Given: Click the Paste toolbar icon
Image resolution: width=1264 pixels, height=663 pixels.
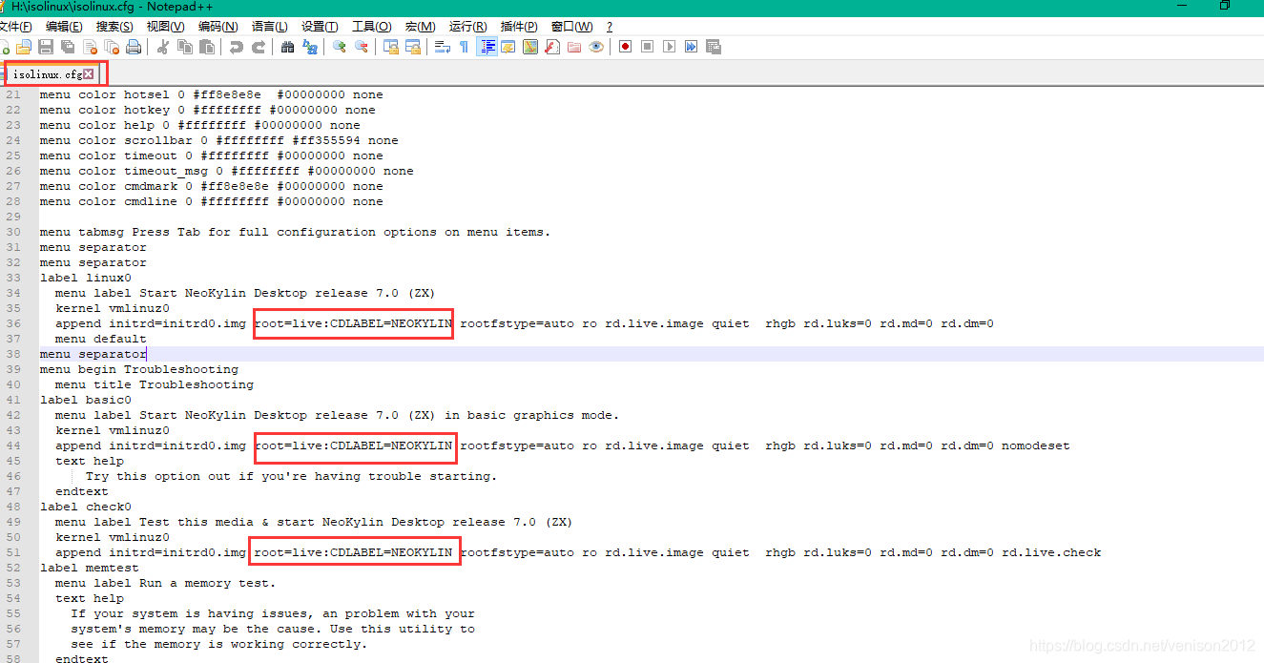Looking at the screenshot, I should click(x=207, y=47).
